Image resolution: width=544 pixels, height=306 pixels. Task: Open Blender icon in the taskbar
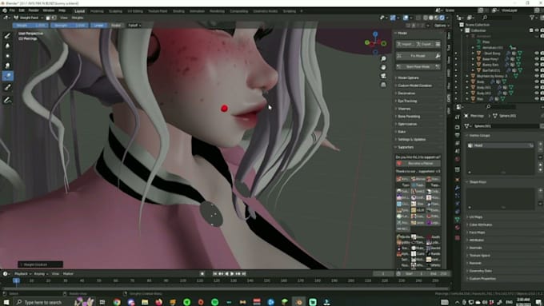coord(298,302)
